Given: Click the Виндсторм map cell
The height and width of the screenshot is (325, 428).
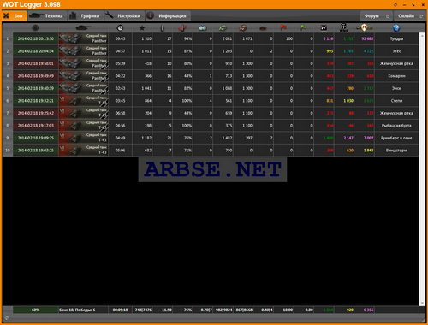Looking at the screenshot, I should coord(396,151).
